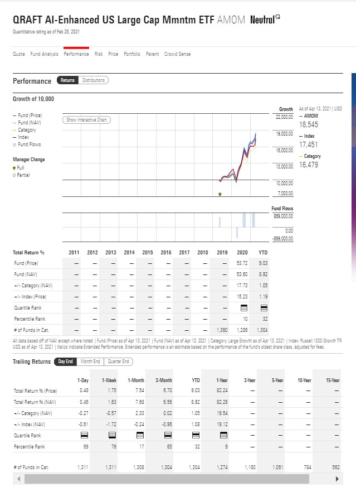The height and width of the screenshot is (487, 356).
Task: Click the Index legend entry beside chart
Action: [21, 137]
